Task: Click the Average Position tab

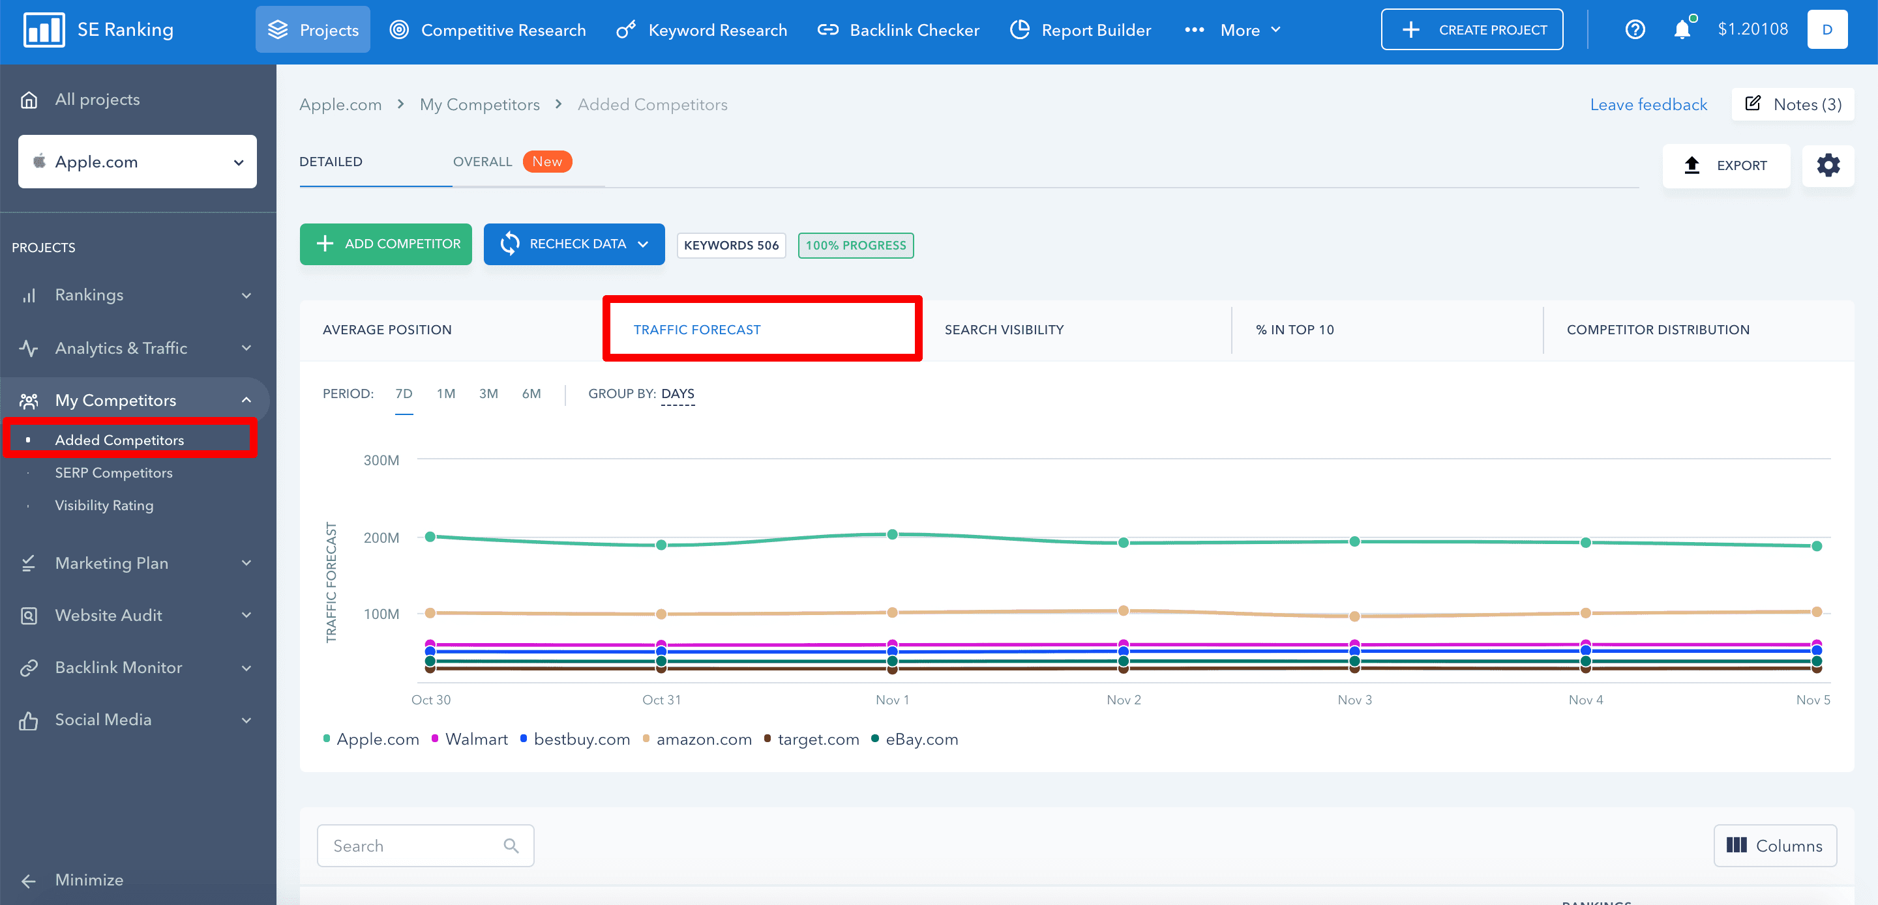Action: [x=387, y=329]
